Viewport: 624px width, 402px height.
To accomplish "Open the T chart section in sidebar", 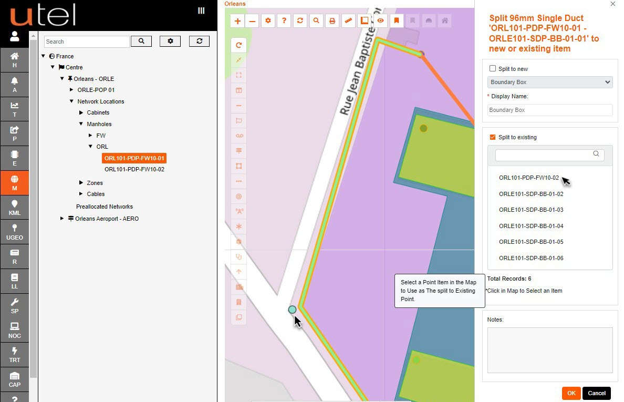I will tap(15, 109).
